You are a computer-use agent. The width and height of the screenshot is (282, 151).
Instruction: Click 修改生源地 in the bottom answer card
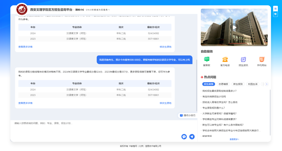(x=166, y=103)
